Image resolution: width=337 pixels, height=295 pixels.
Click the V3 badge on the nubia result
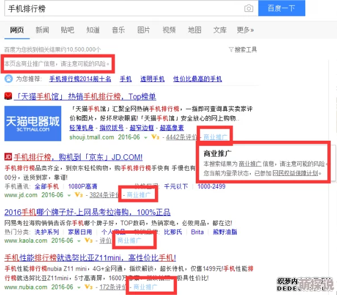(89, 287)
